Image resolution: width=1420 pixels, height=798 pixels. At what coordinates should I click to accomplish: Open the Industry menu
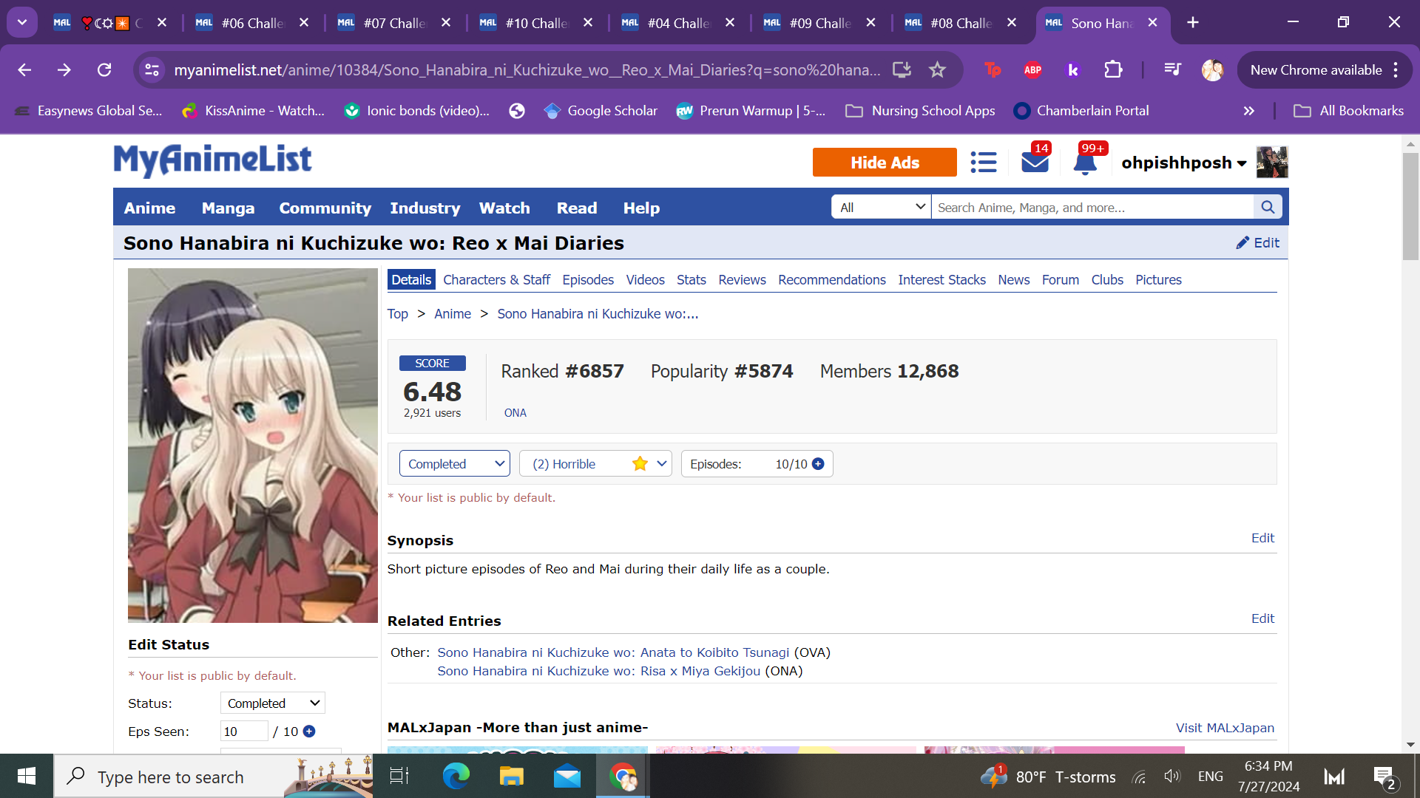(x=425, y=208)
